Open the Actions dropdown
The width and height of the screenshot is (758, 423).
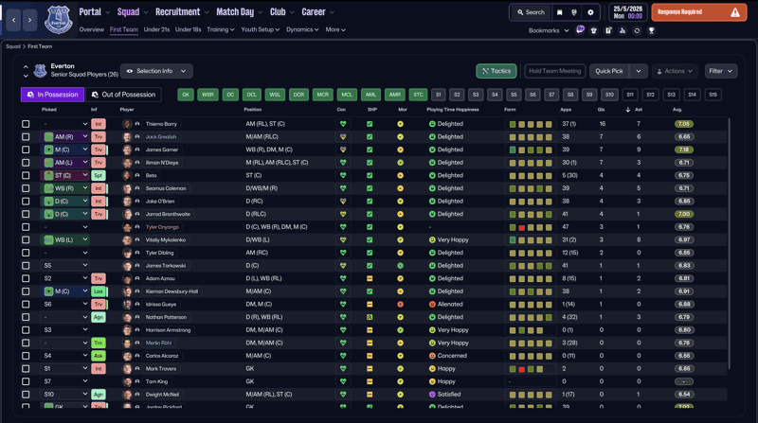675,71
